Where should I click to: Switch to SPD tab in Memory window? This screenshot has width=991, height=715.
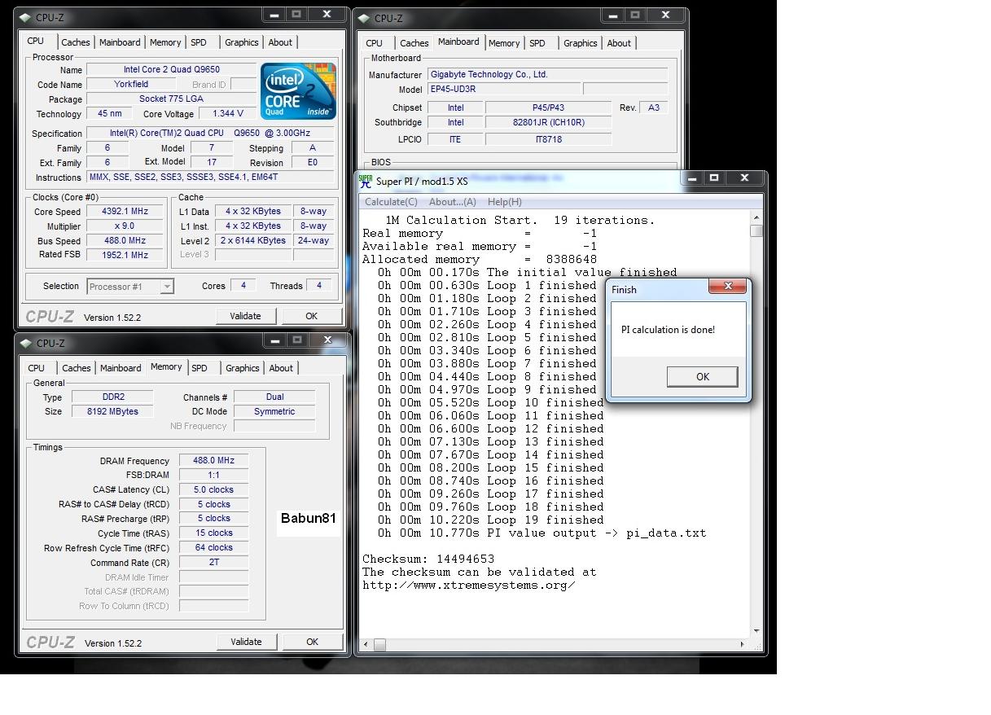[x=200, y=368]
